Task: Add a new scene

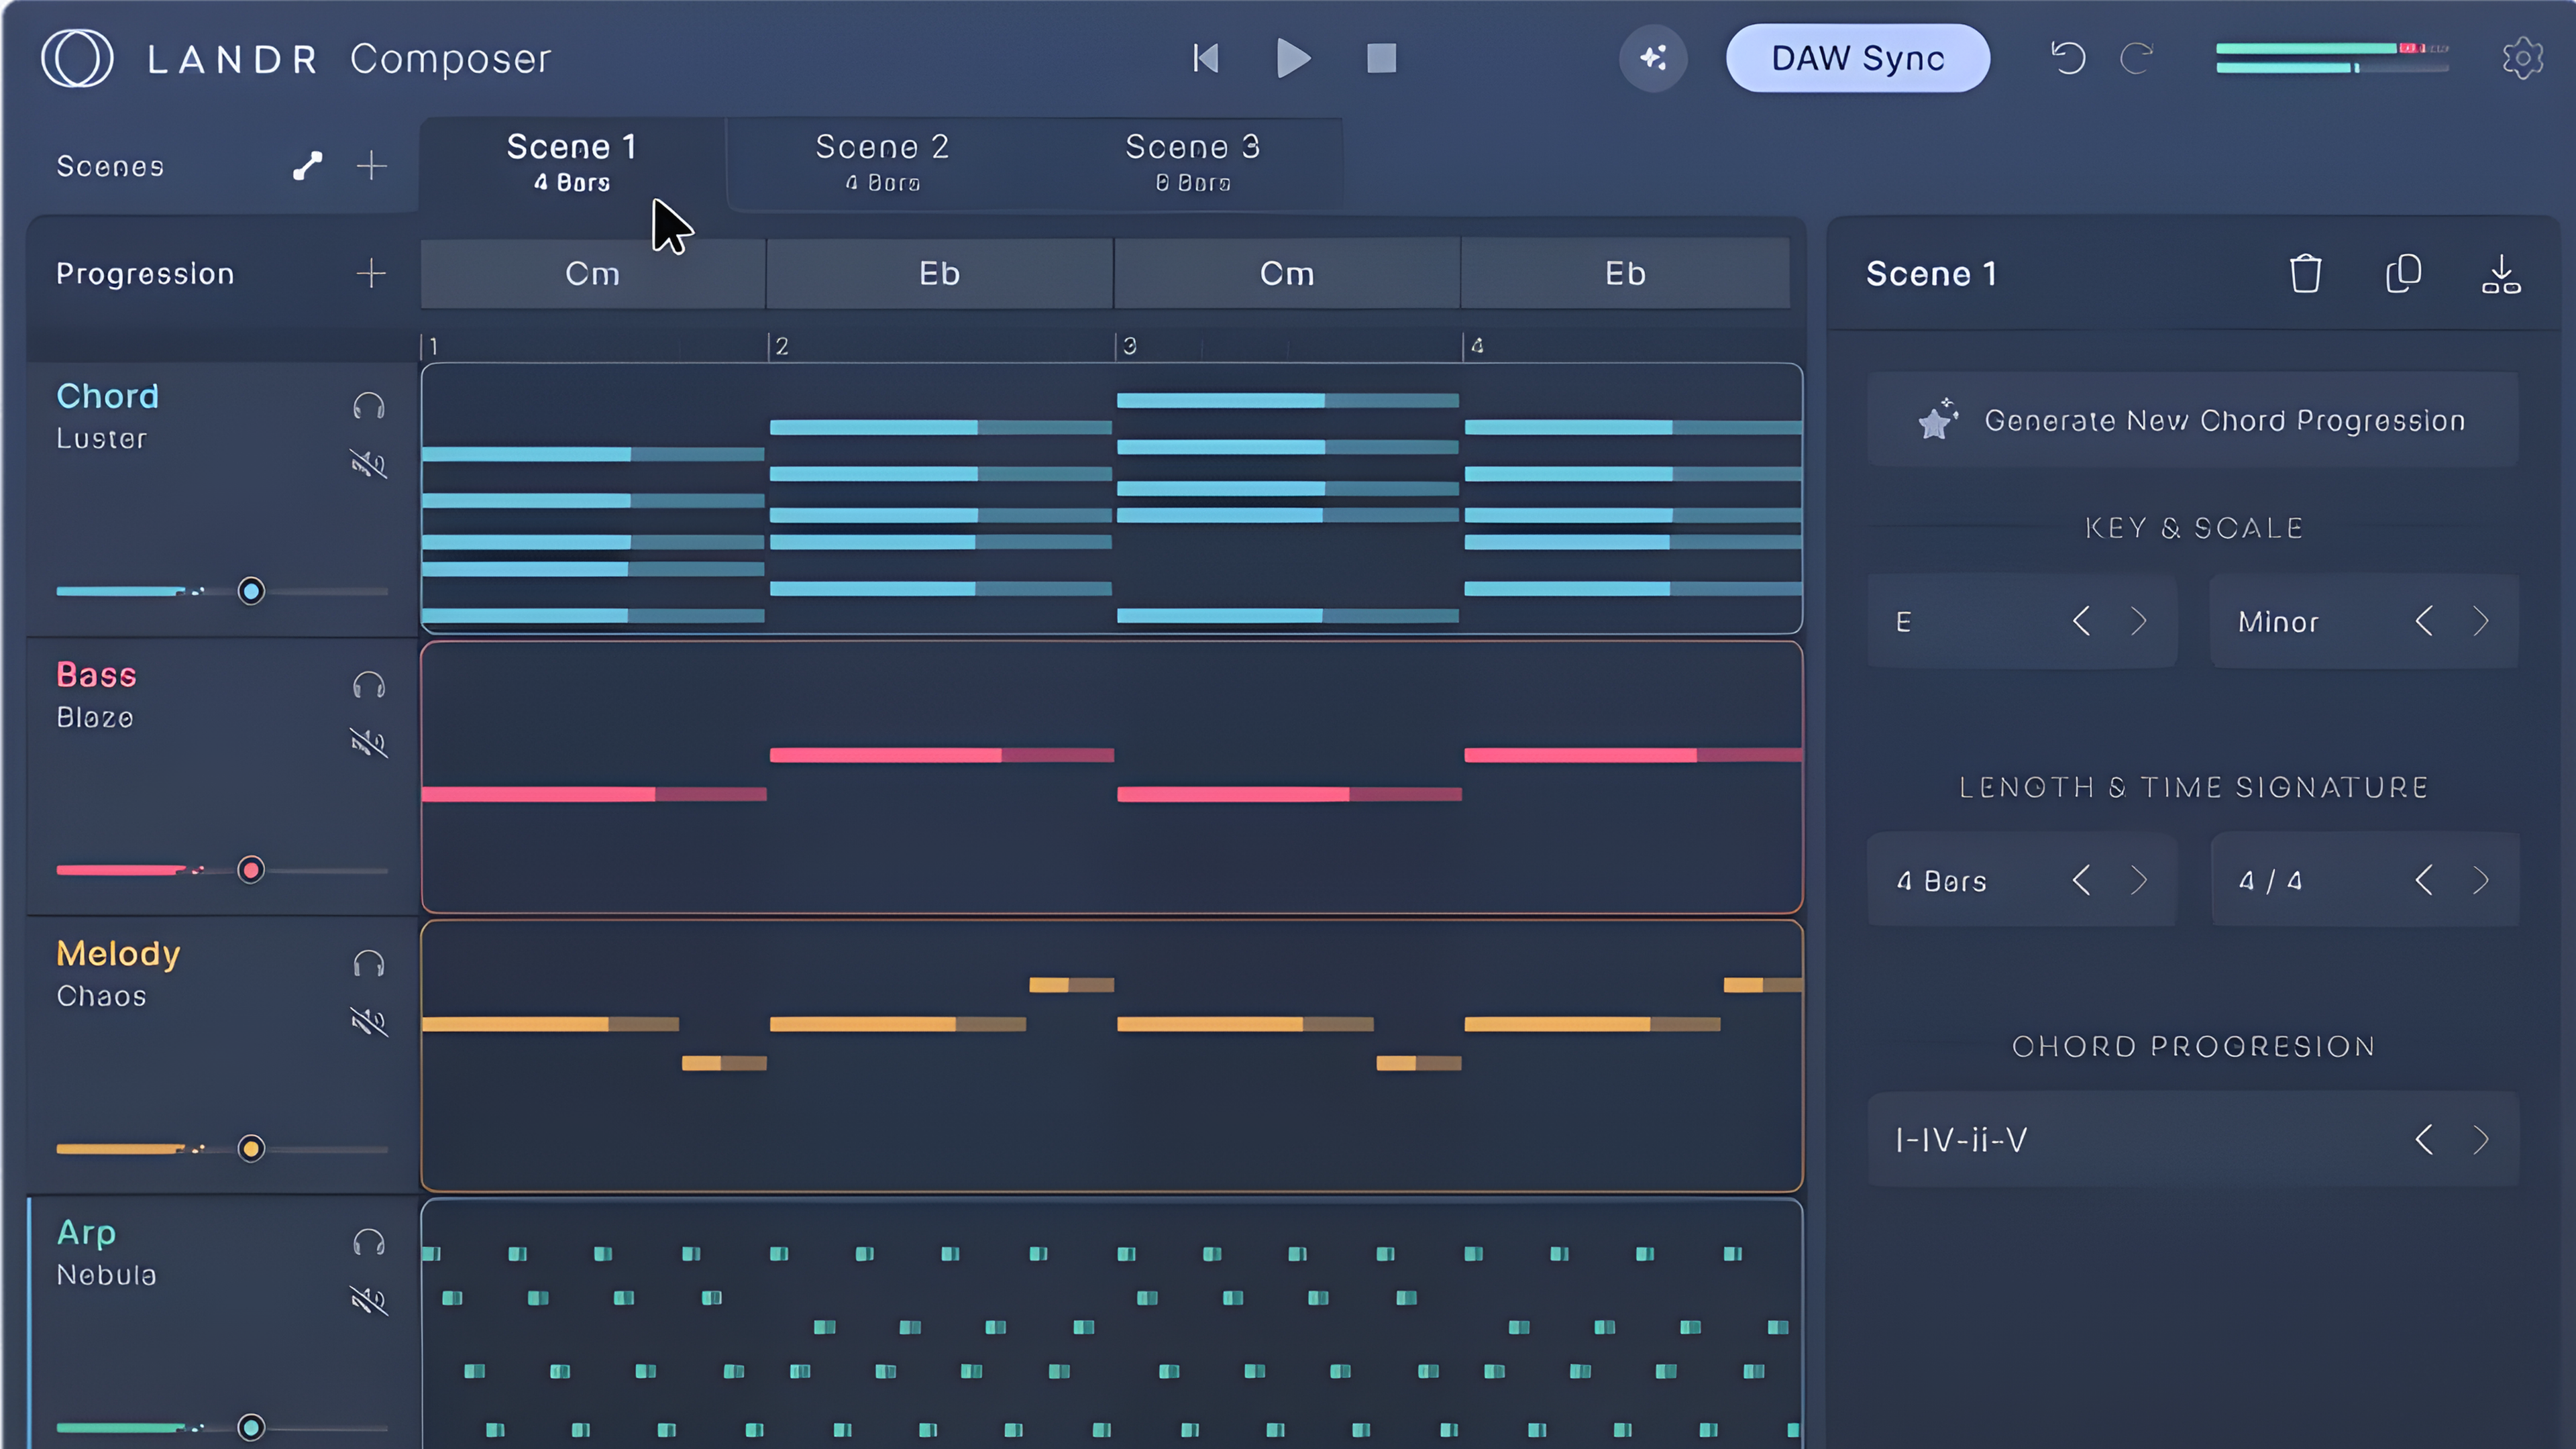Action: (371, 166)
